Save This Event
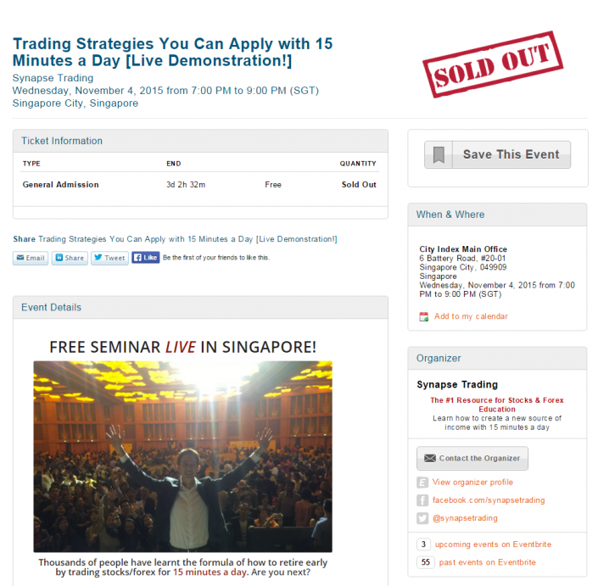Screen dimensions: 598x586 (497, 155)
